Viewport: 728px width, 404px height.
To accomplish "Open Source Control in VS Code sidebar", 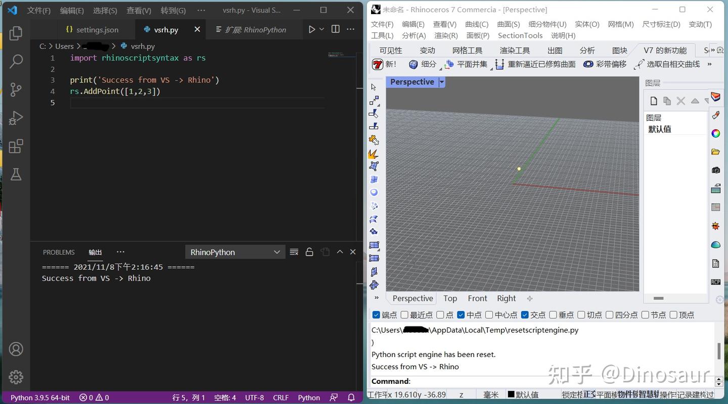I will pyautogui.click(x=16, y=89).
